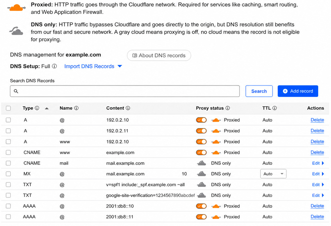Click the google-site-verification=1234567890abcdef content
Image resolution: width=331 pixels, height=226 pixels.
pos(150,195)
